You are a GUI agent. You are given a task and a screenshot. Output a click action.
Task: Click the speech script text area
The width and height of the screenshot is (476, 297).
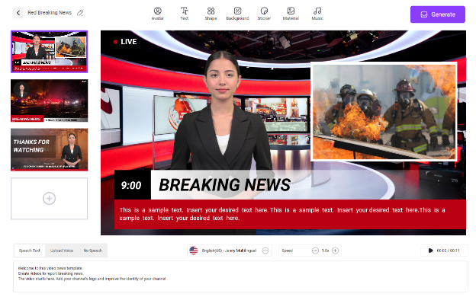[x=240, y=276]
